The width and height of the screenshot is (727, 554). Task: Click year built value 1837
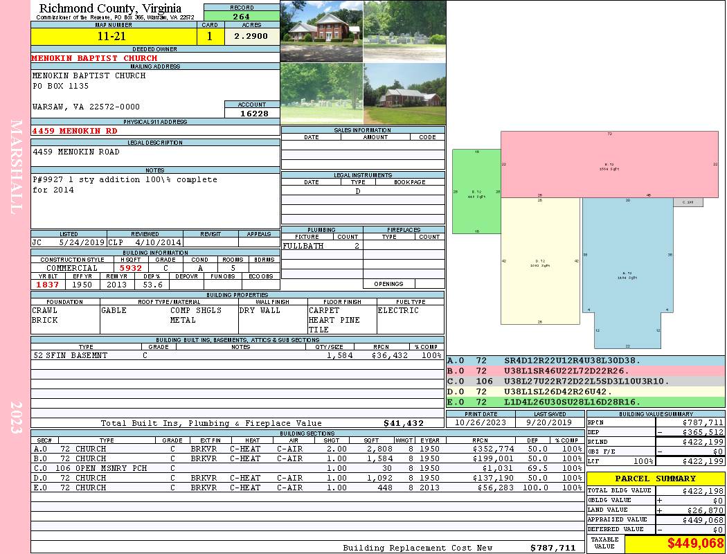coord(47,285)
